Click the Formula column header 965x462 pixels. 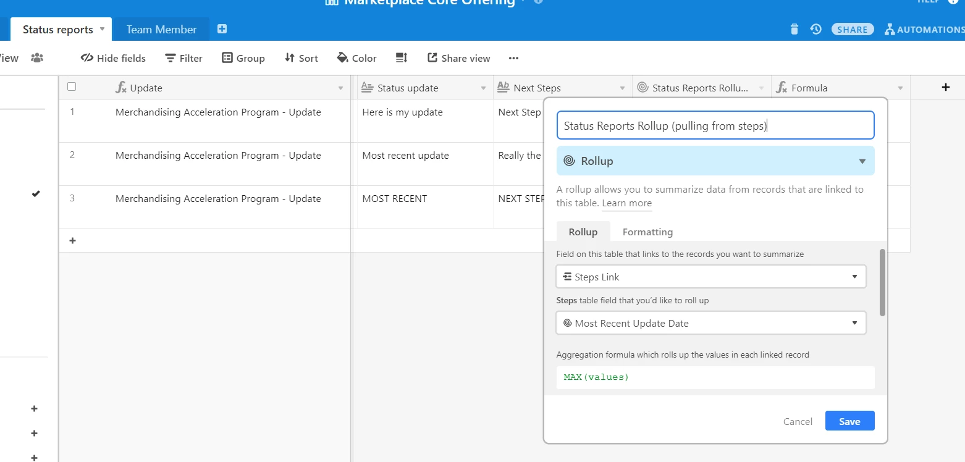pyautogui.click(x=840, y=88)
